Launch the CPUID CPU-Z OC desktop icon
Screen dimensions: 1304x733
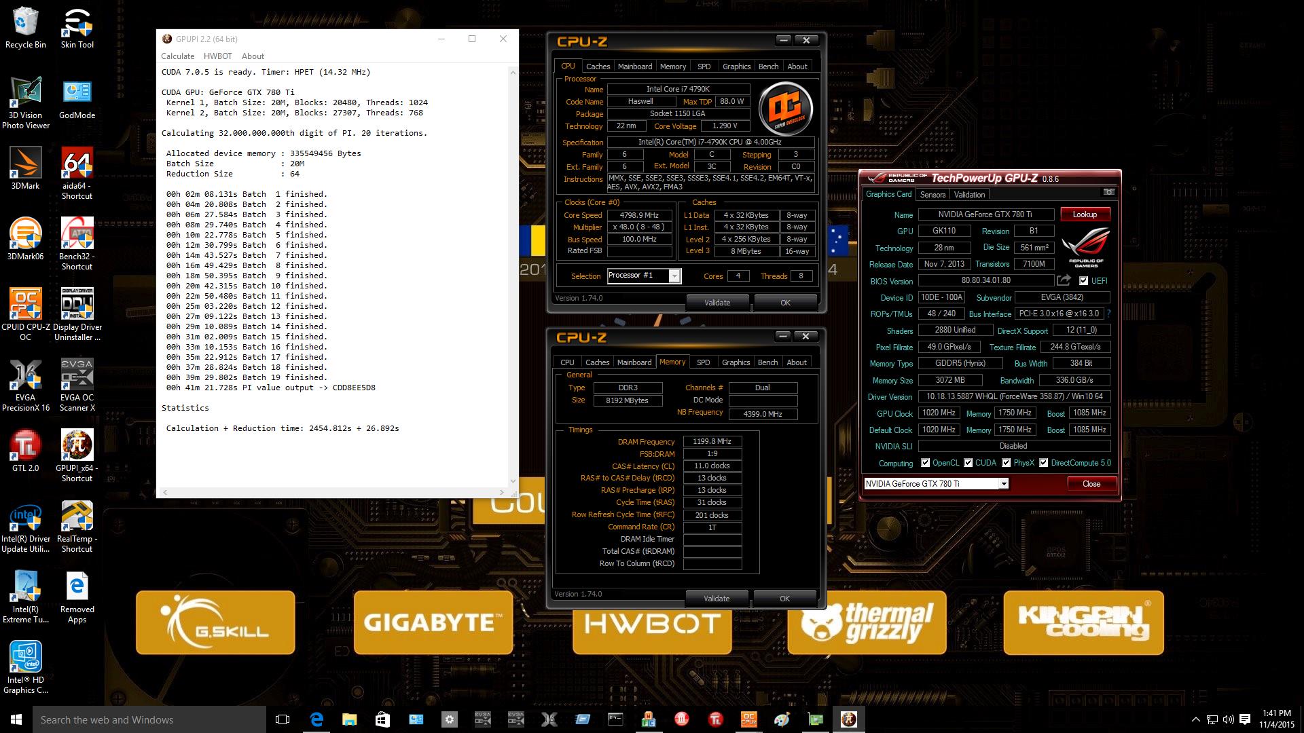point(26,315)
